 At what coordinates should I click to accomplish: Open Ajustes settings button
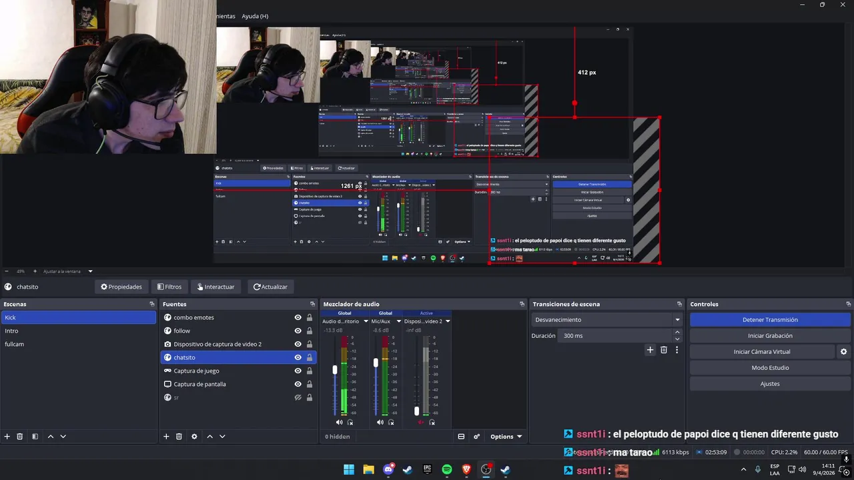click(x=770, y=384)
